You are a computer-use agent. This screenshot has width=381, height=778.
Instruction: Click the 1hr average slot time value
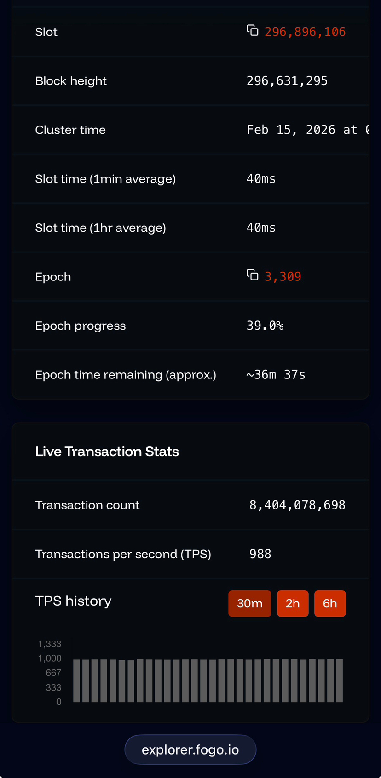[261, 228]
